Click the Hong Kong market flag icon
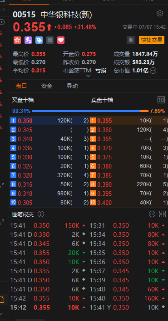Viewport: 168px width, 321px height. [17, 40]
